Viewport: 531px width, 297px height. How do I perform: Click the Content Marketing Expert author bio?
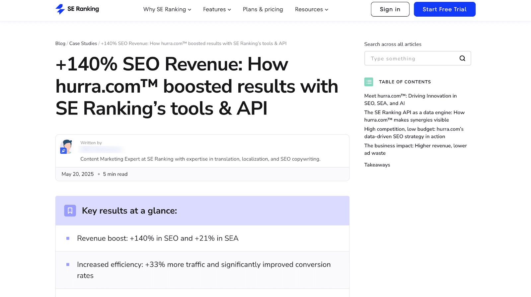(200, 159)
